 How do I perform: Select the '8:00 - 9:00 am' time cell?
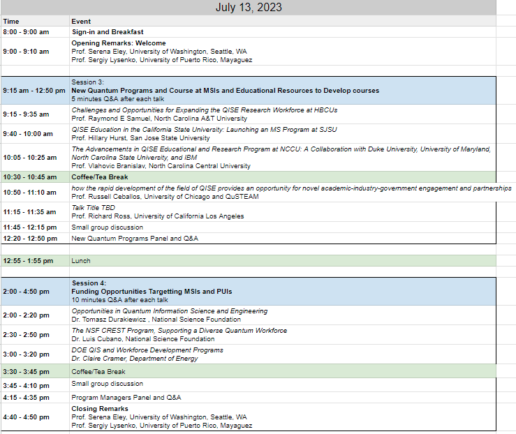[x=35, y=32]
